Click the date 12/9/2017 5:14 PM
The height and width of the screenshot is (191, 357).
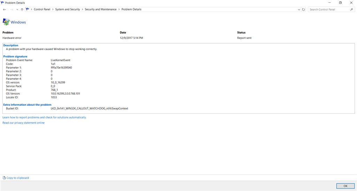(x=131, y=38)
